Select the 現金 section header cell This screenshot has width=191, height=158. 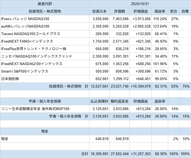coord(45,131)
